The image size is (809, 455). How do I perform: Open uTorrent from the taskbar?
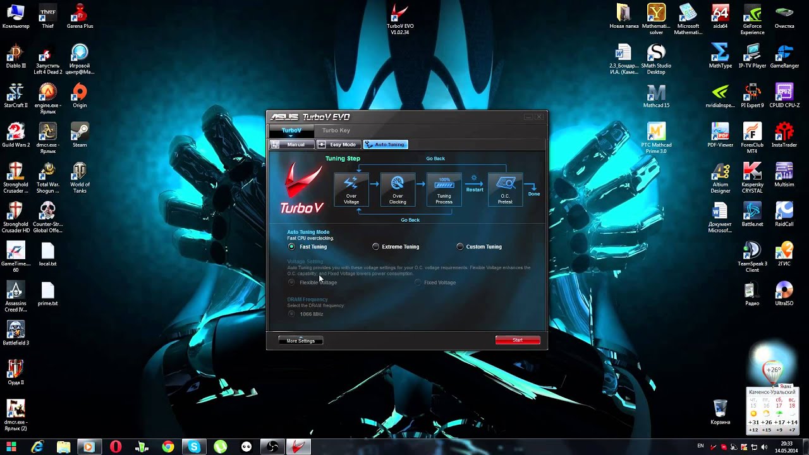coord(220,447)
